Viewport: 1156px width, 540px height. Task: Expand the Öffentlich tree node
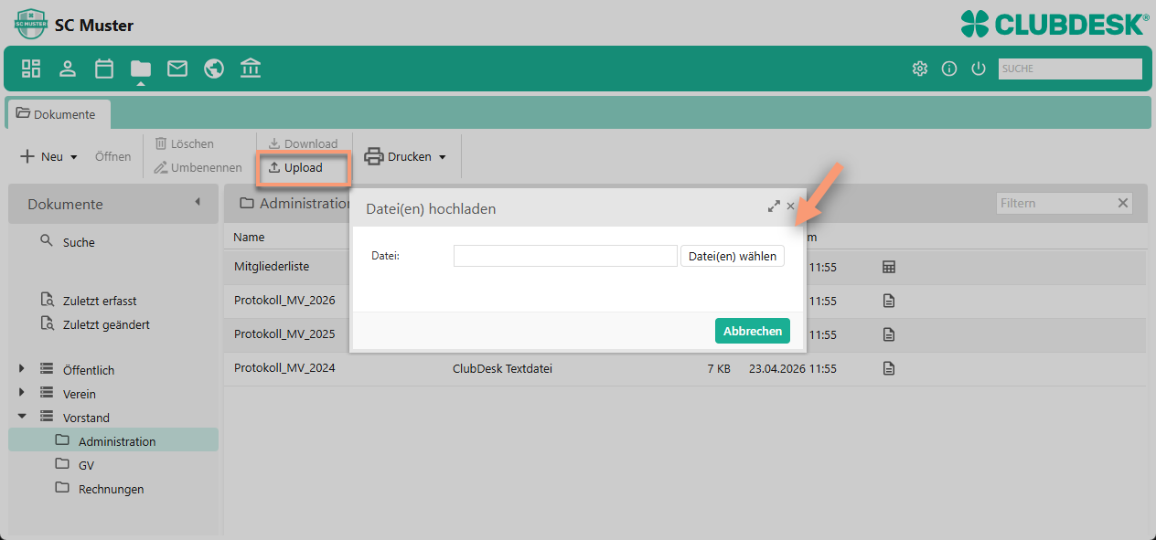click(x=22, y=369)
